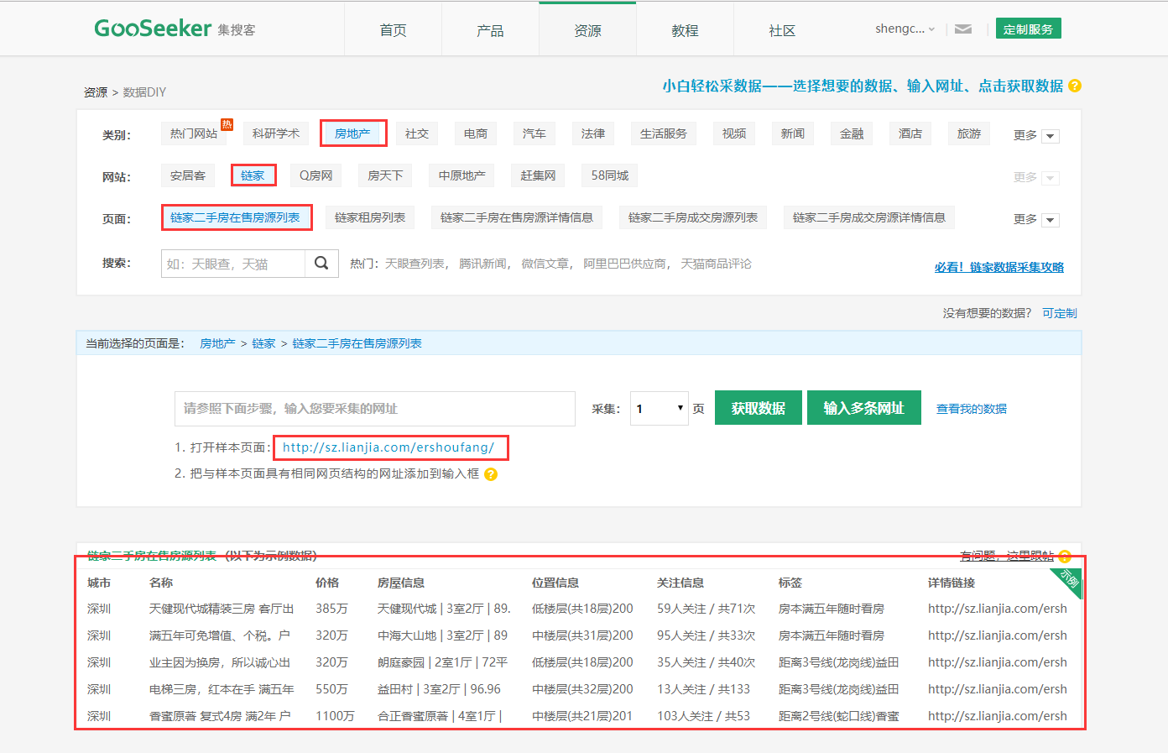Select the 社交 category
This screenshot has height=753, width=1168.
[x=417, y=133]
